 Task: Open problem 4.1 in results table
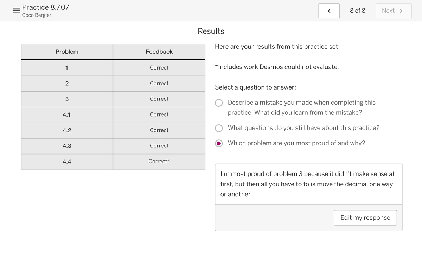pos(67,114)
